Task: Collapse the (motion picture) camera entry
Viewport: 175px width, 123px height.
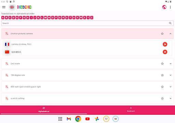Action: pos(171,33)
